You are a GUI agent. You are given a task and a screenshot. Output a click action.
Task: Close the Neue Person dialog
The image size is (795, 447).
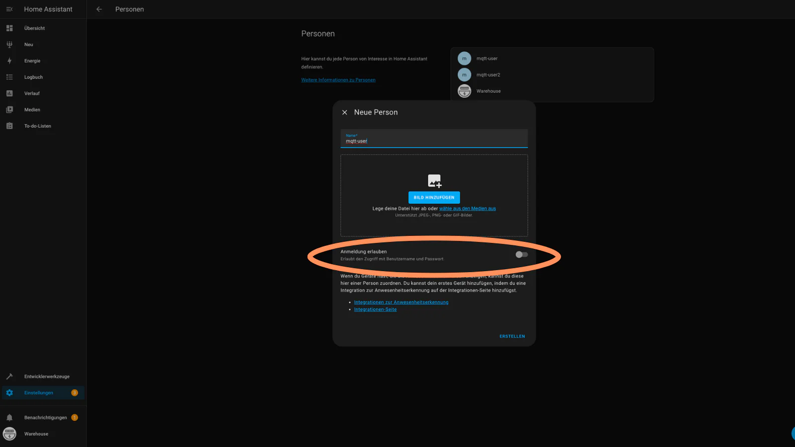pos(344,113)
